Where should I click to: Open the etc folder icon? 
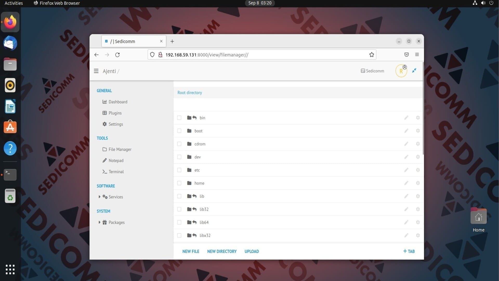189,170
